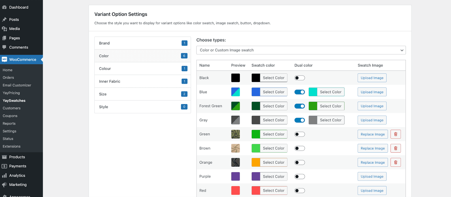Enable dual color for Black
This screenshot has width=451, height=197.
click(300, 78)
